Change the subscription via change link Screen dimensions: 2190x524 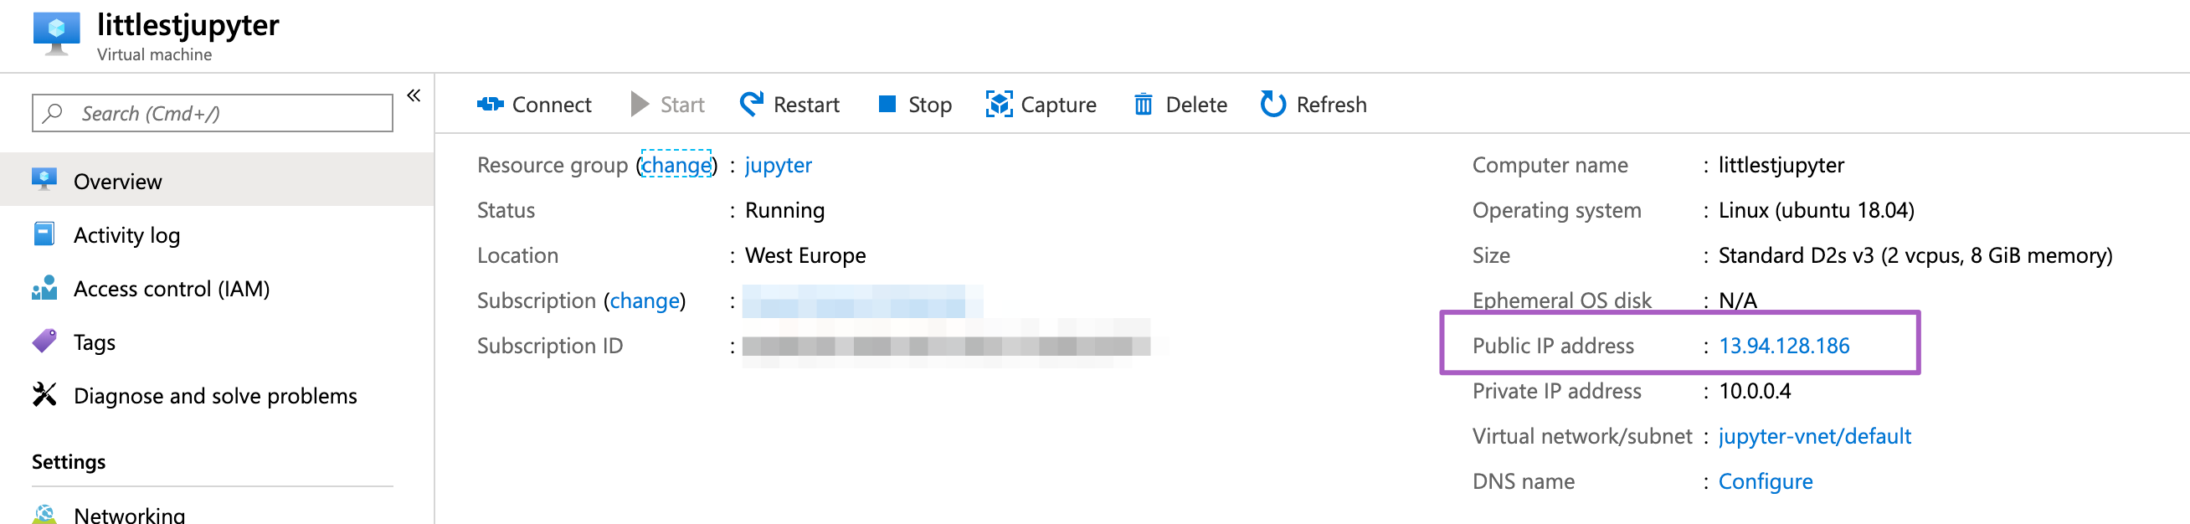(645, 301)
